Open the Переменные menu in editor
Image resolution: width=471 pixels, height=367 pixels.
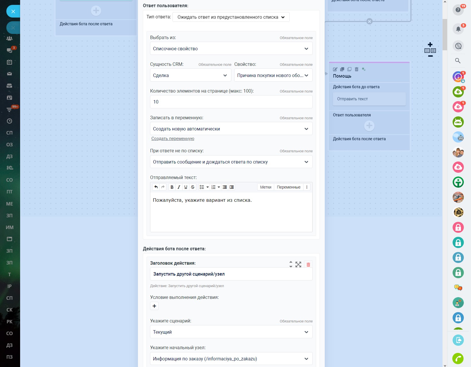click(289, 187)
